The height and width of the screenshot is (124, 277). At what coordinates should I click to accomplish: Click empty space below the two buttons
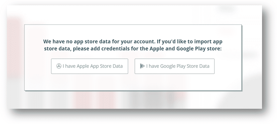[x=133, y=82]
